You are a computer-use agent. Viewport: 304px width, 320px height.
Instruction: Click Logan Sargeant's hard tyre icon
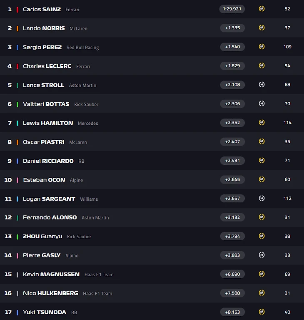tap(262, 198)
